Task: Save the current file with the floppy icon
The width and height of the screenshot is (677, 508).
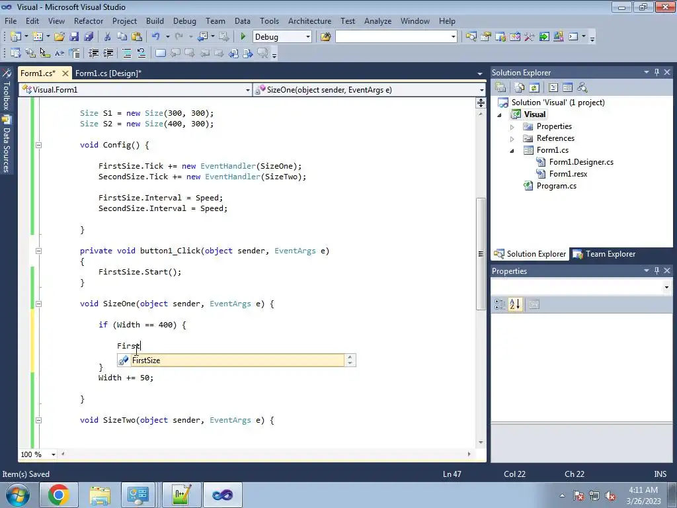Action: (74, 37)
